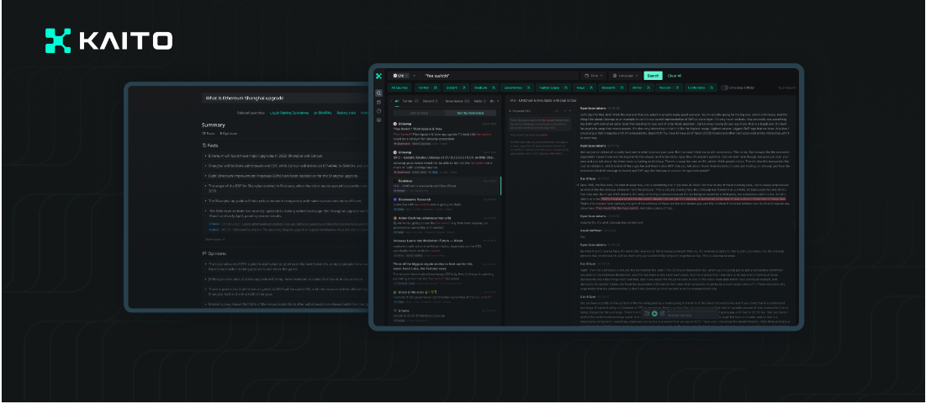Click the audio player progress bar
This screenshot has height=404, width=926.
tap(692, 311)
